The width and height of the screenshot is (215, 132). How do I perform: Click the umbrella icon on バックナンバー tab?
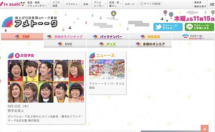(x=95, y=37)
